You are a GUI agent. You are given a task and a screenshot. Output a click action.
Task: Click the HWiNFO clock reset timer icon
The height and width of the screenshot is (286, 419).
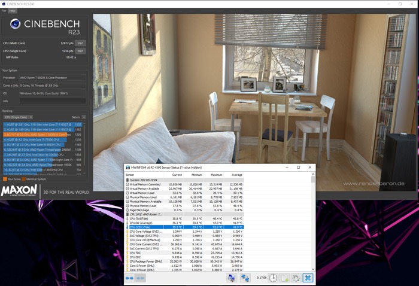(x=273, y=278)
